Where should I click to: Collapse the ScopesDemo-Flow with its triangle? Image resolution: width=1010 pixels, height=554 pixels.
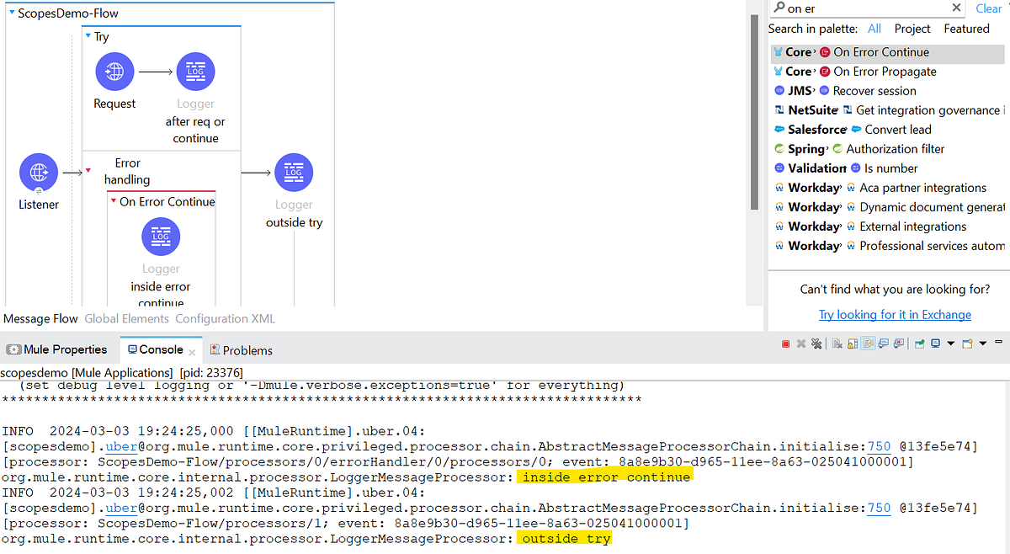8,13
